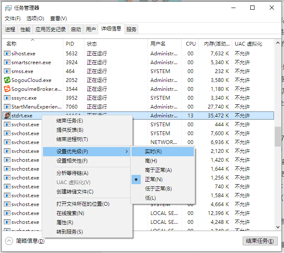
Task: Choose 打开文件所在的位置(O)
Action: [86, 204]
